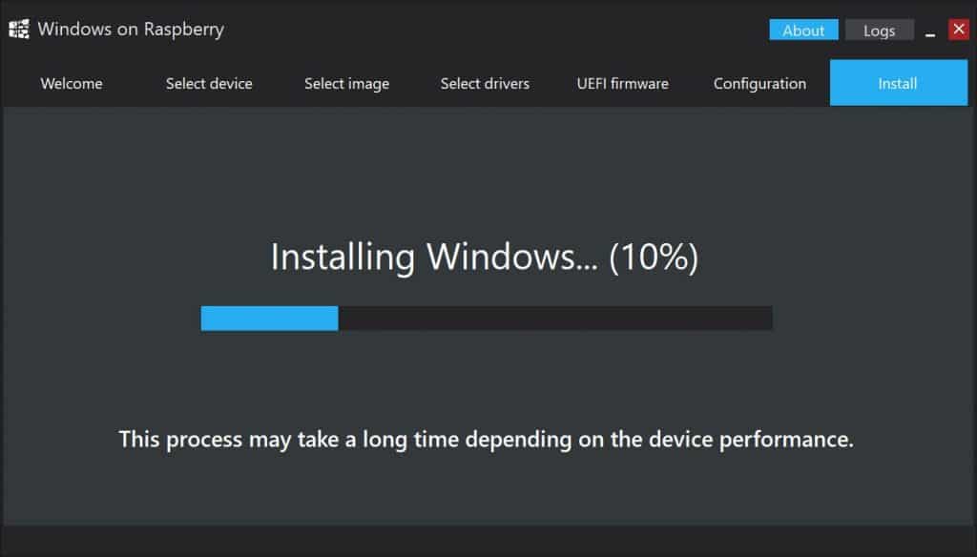The width and height of the screenshot is (977, 557).
Task: Select the highlighted Install tab
Action: click(x=899, y=83)
